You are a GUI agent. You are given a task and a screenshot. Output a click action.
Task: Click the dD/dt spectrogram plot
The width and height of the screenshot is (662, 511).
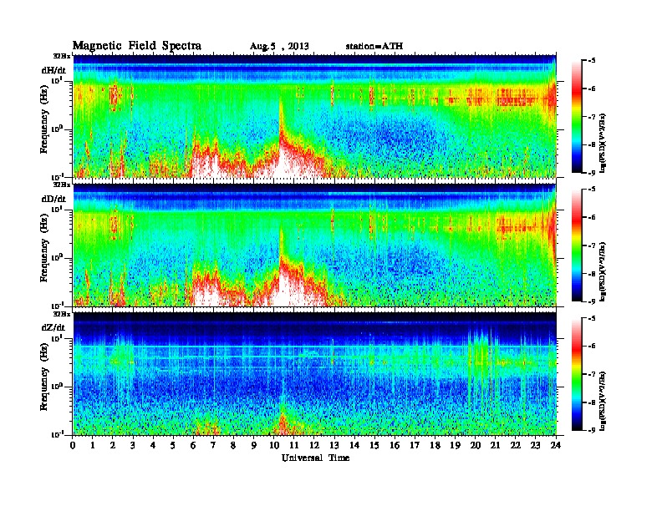(315, 245)
